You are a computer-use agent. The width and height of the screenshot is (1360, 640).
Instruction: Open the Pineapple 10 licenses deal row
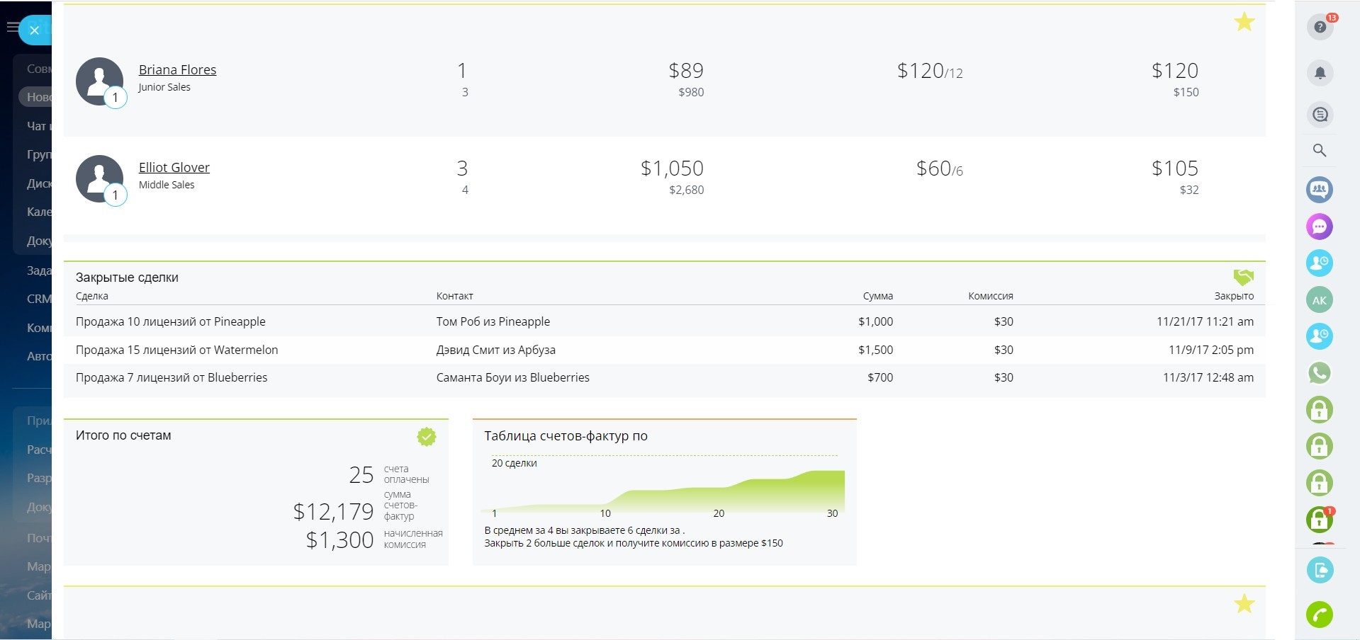170,321
